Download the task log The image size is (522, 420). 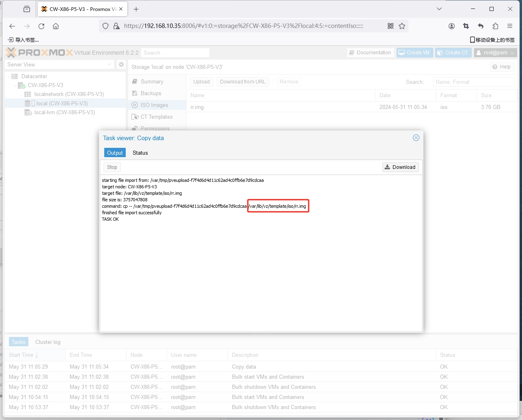(400, 167)
